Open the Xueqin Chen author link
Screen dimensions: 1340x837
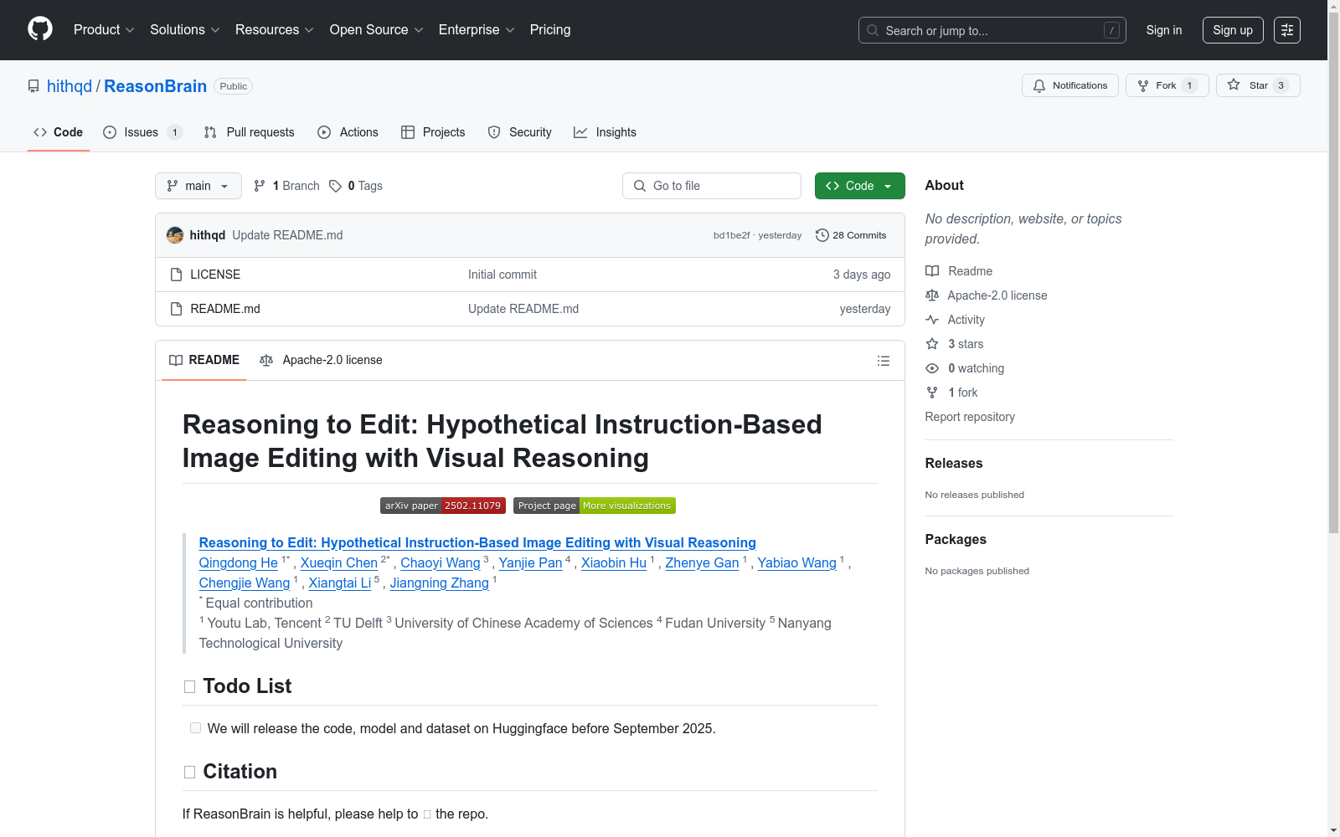point(339,562)
